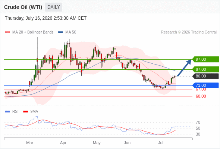
Task: Click the 80.09 current price tag
Action: [205, 76]
